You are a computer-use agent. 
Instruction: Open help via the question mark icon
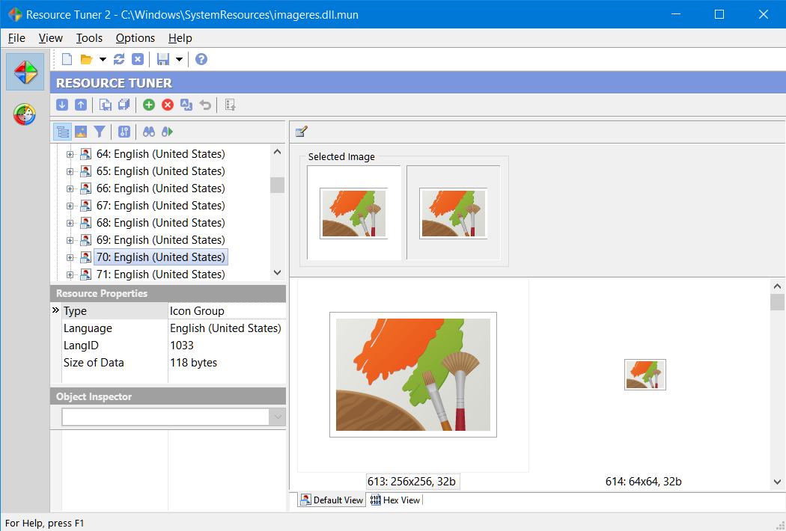201,59
